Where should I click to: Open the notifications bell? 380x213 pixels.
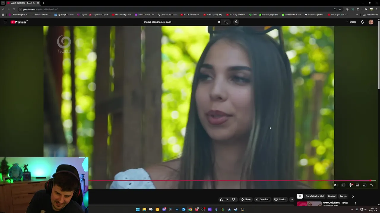pos(362,22)
